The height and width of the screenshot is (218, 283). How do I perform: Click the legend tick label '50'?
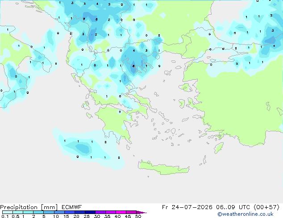[138, 216]
